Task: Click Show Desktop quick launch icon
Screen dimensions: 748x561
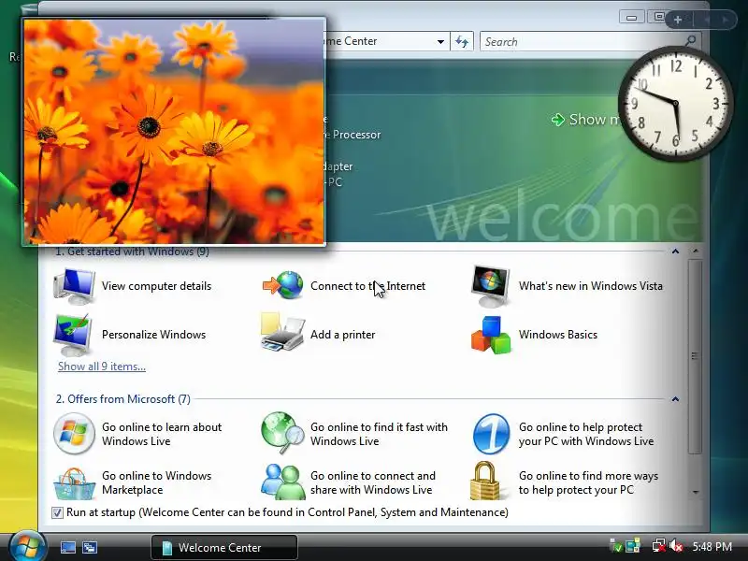Action: tap(67, 547)
